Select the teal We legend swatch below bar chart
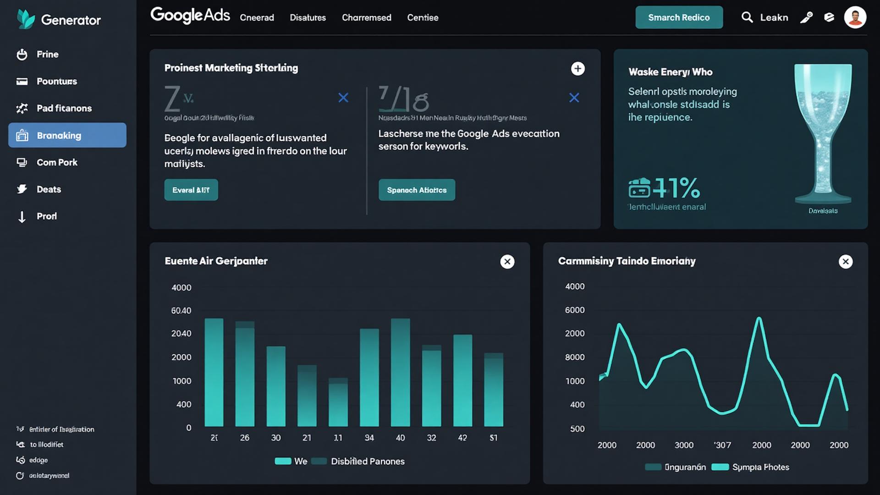Image resolution: width=880 pixels, height=495 pixels. [283, 462]
